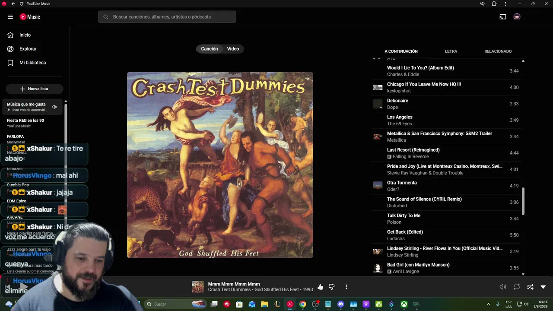
Task: Open the extensions puzzle icon
Action: [494, 4]
